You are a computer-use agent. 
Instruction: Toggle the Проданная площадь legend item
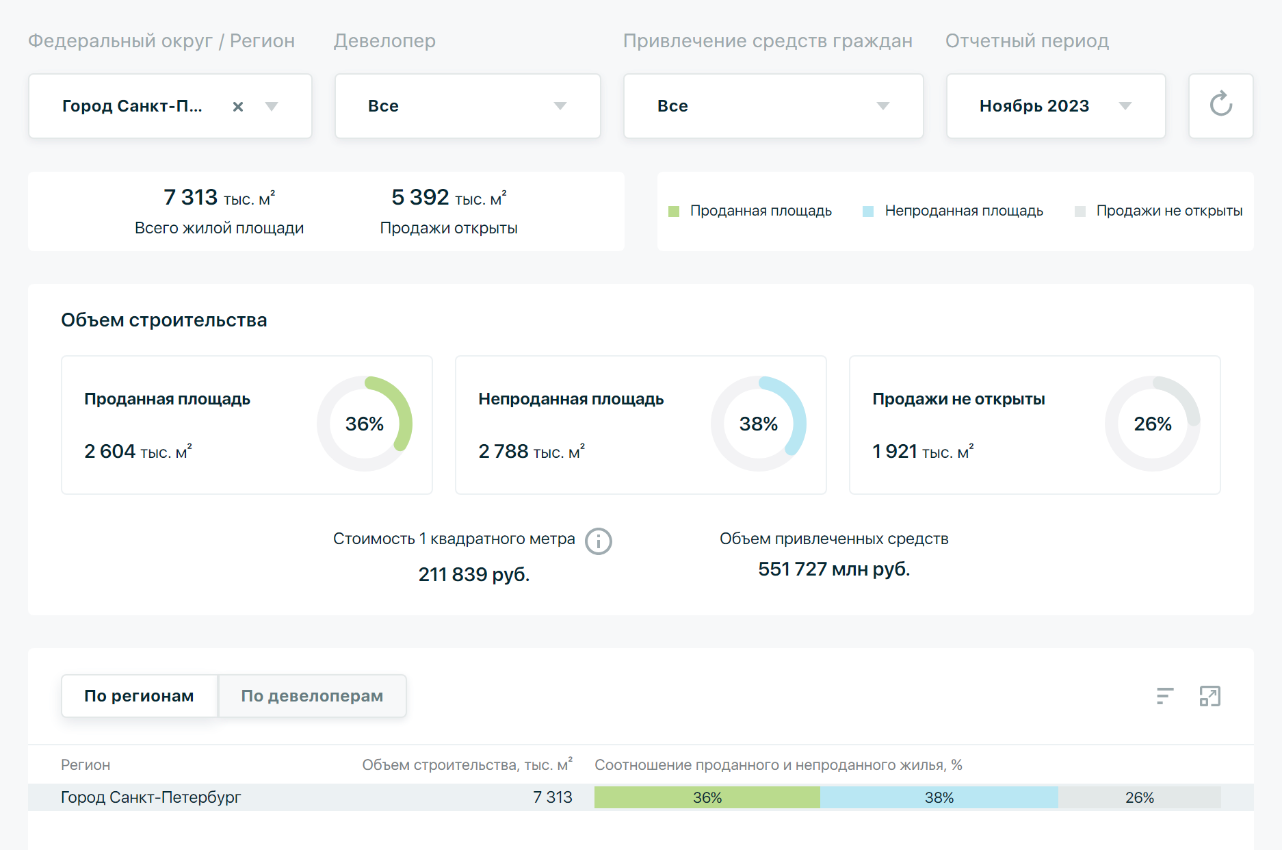point(750,211)
